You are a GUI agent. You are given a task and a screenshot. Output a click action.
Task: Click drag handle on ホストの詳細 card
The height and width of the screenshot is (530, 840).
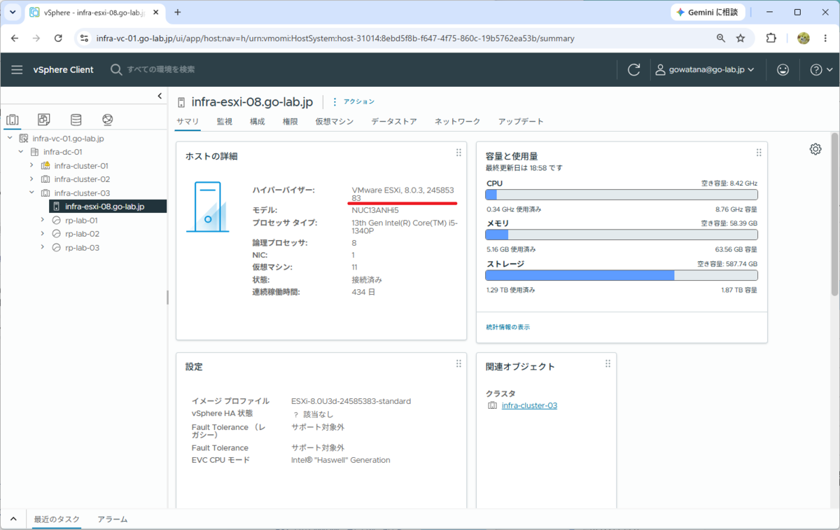(x=458, y=153)
